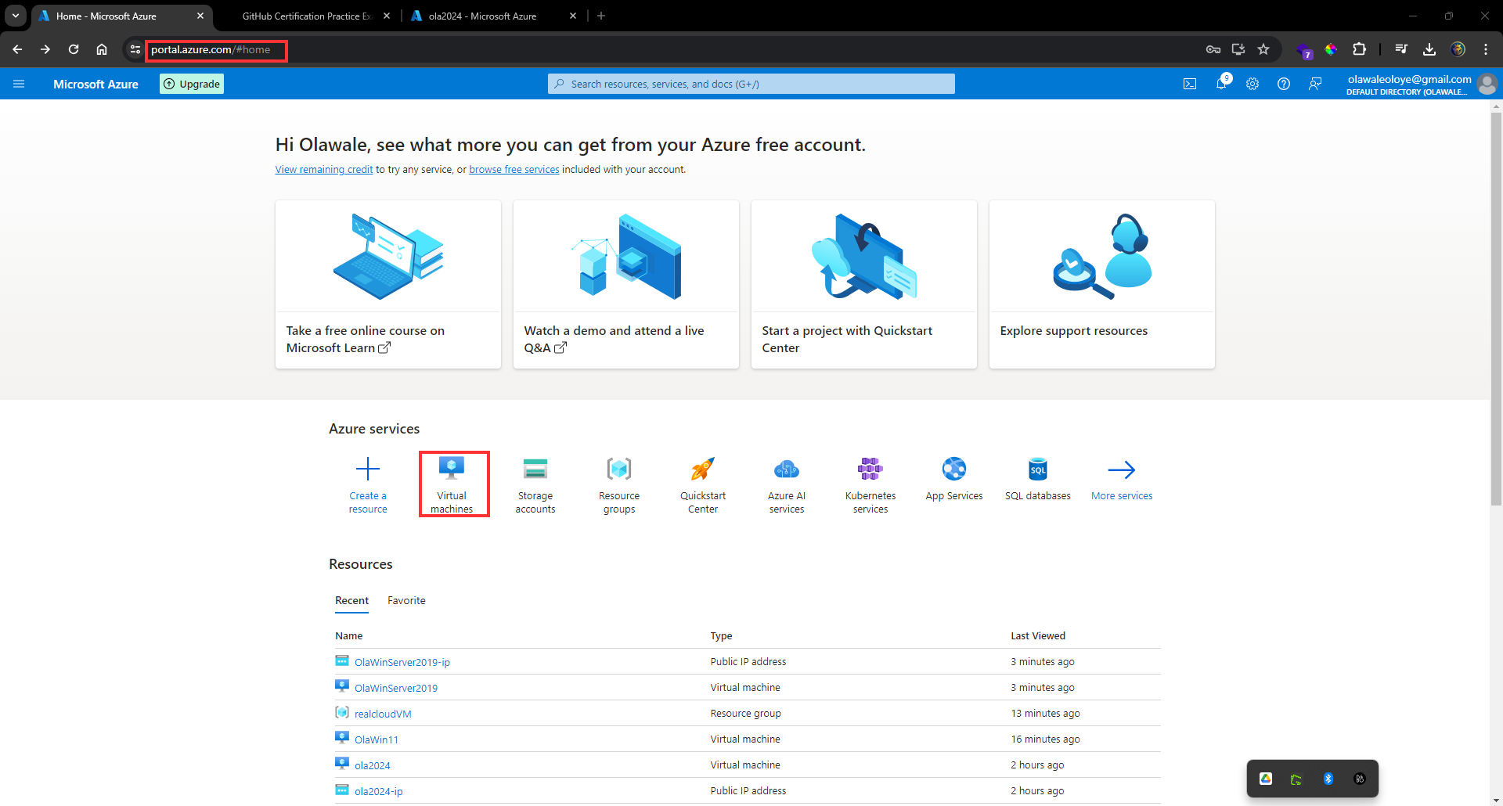The image size is (1503, 806).
Task: Open the Azure portal hamburger menu
Action: pyautogui.click(x=19, y=84)
